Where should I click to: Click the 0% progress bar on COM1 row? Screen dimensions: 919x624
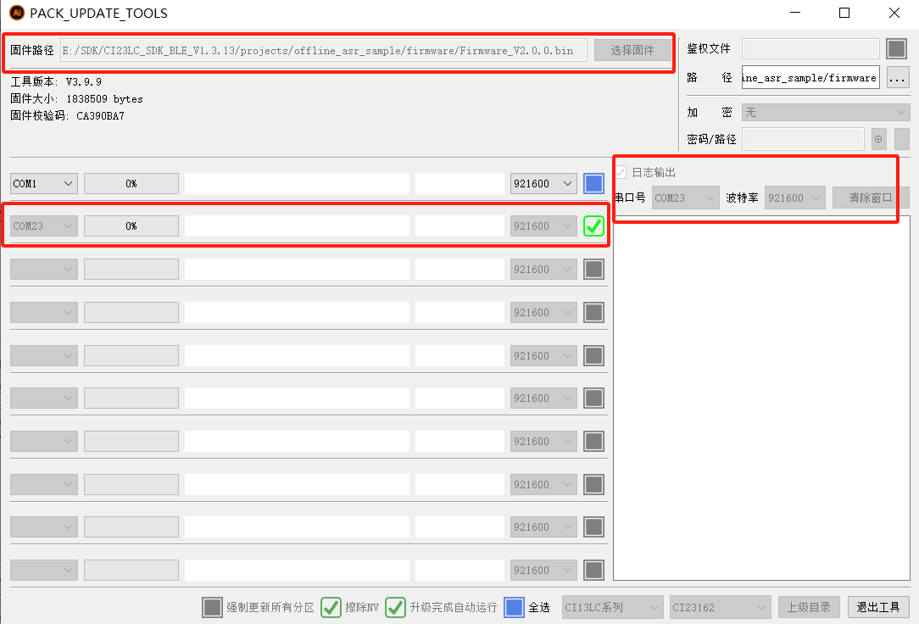[x=131, y=183]
